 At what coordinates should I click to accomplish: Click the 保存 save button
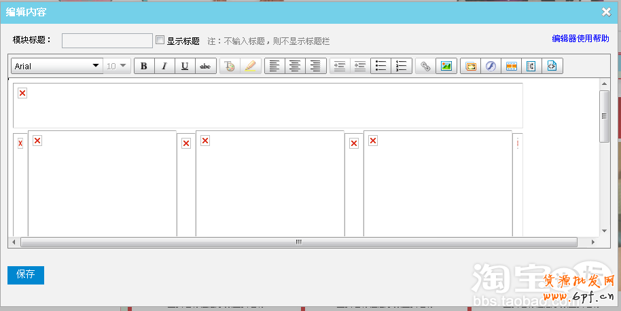(26, 275)
